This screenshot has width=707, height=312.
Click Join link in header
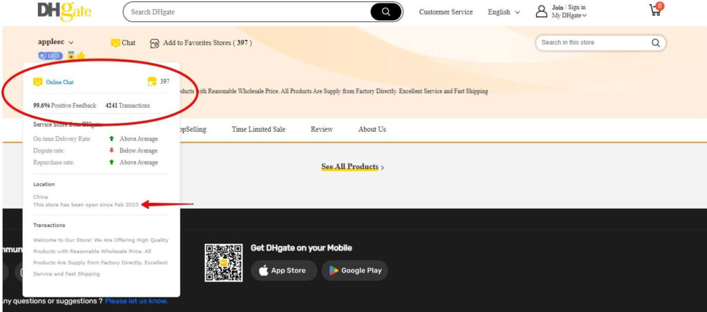pyautogui.click(x=557, y=7)
